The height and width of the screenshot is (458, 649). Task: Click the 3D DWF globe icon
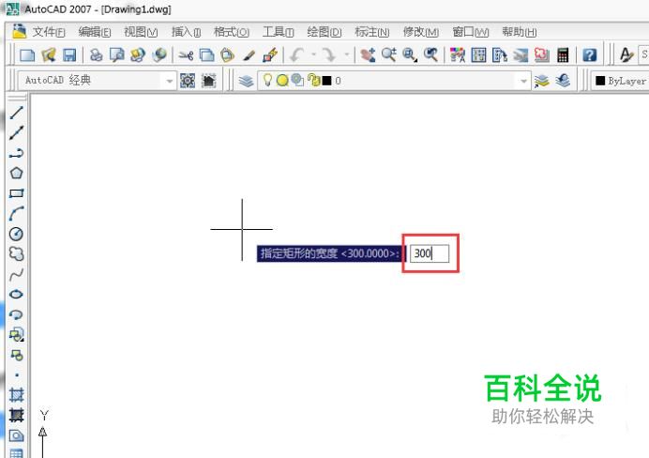tap(158, 55)
